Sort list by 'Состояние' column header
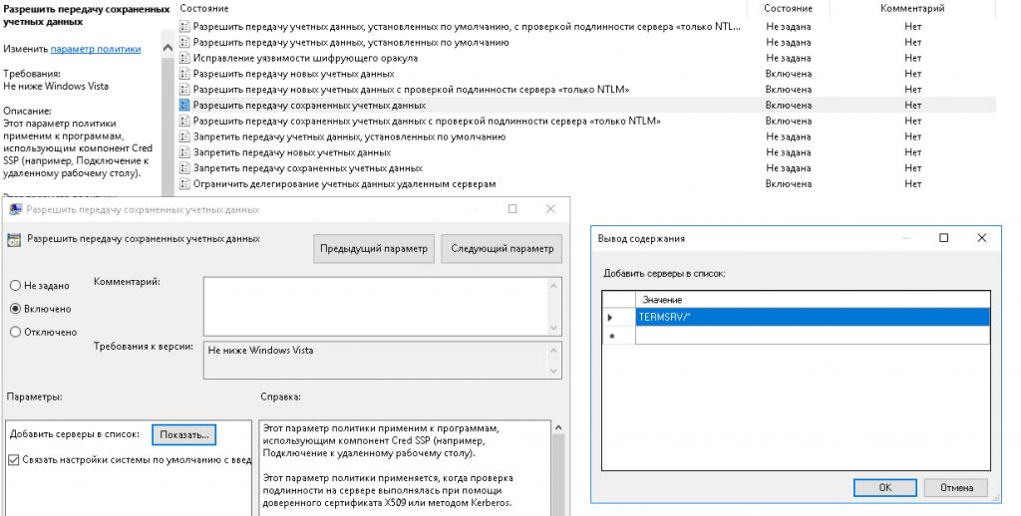The width and height of the screenshot is (1021, 516). (788, 8)
